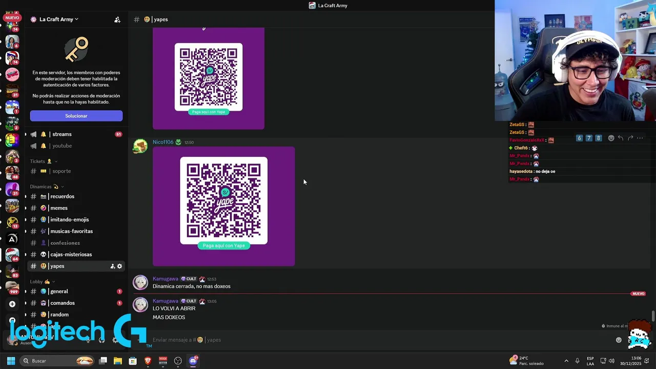Click the quick reaction emoji 6

(579, 138)
